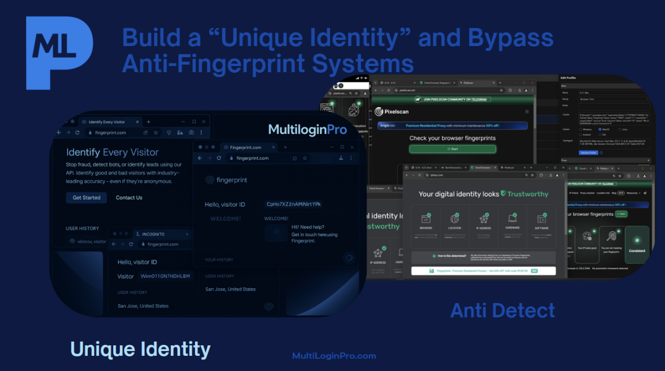Bookmark star in pixelscan.net address bar
The image size is (665, 371).
pyautogui.click(x=502, y=90)
